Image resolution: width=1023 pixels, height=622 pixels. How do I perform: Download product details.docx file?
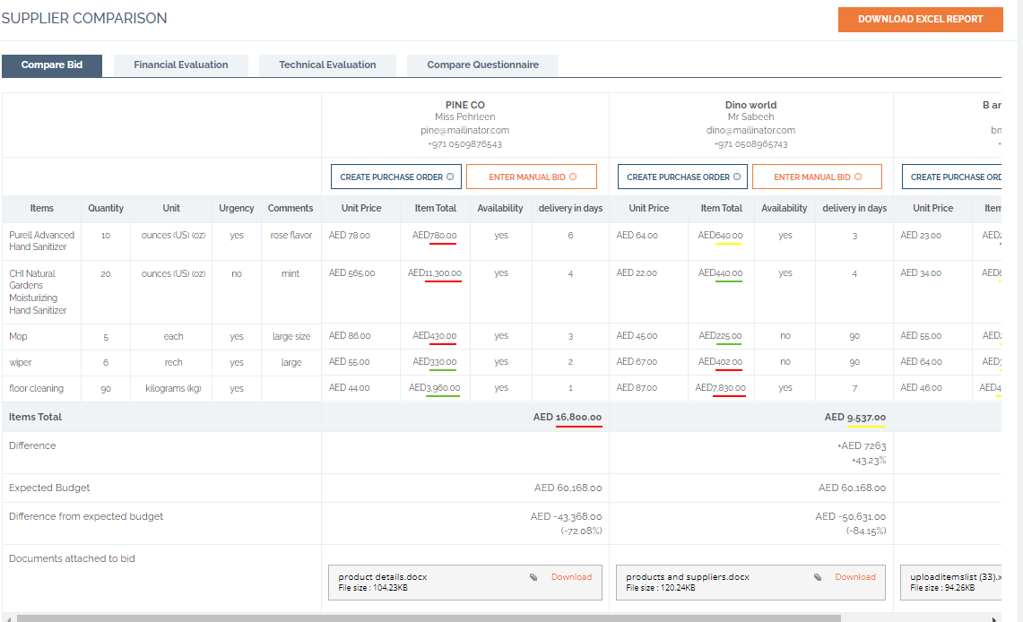click(571, 577)
